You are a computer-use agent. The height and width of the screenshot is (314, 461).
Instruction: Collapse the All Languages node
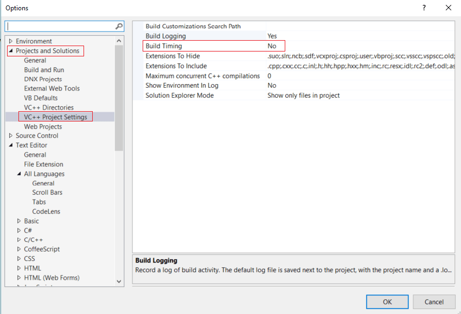coord(19,174)
